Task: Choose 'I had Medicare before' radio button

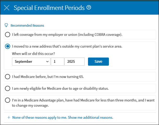Action: pyautogui.click(x=8, y=77)
